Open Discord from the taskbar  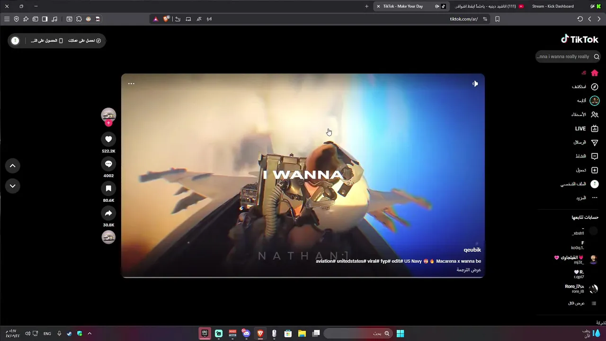point(246,333)
